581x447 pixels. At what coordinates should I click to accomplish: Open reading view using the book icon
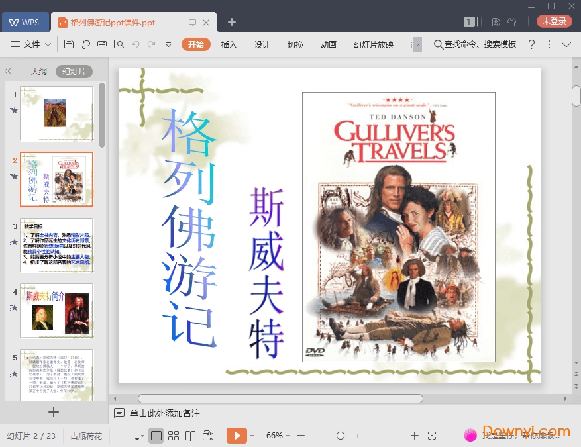[191, 435]
